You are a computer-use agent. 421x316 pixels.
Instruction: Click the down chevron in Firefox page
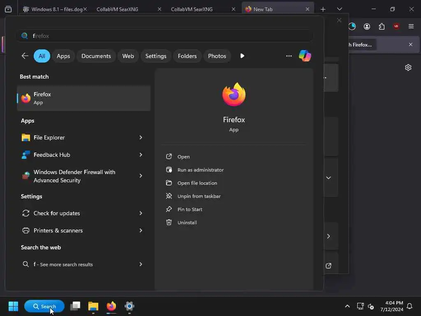pyautogui.click(x=328, y=178)
